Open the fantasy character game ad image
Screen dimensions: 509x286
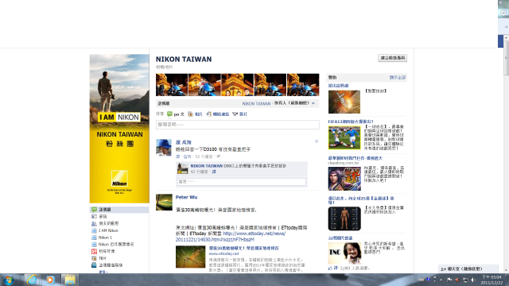(344, 178)
